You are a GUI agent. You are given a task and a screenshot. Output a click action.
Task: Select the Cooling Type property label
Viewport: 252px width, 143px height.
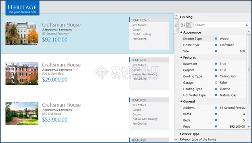(x=193, y=77)
